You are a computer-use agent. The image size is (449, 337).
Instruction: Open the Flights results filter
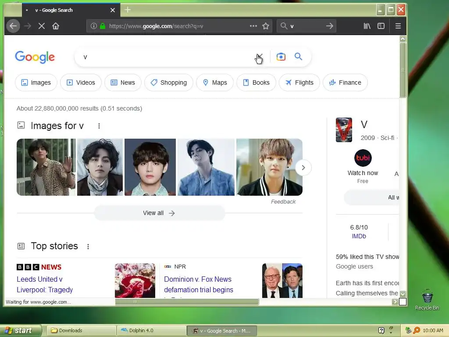pyautogui.click(x=299, y=82)
